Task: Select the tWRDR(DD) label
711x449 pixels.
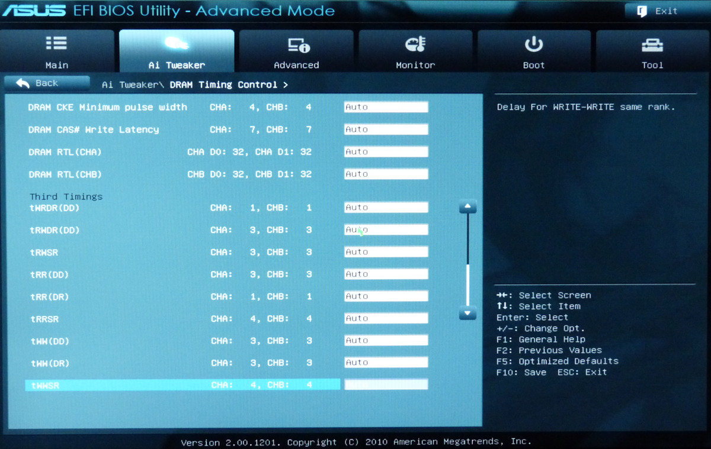Action: click(x=55, y=208)
